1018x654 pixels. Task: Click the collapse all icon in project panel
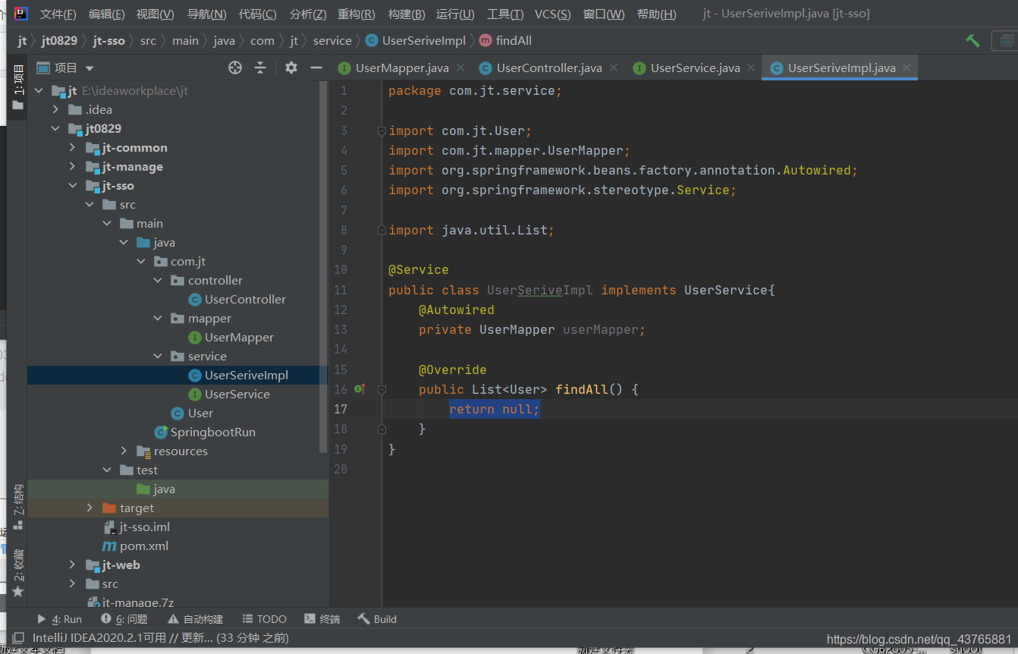(x=260, y=68)
